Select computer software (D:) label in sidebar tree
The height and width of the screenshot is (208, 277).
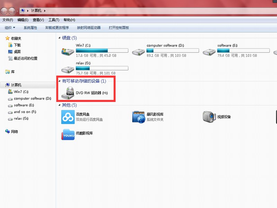33,98
